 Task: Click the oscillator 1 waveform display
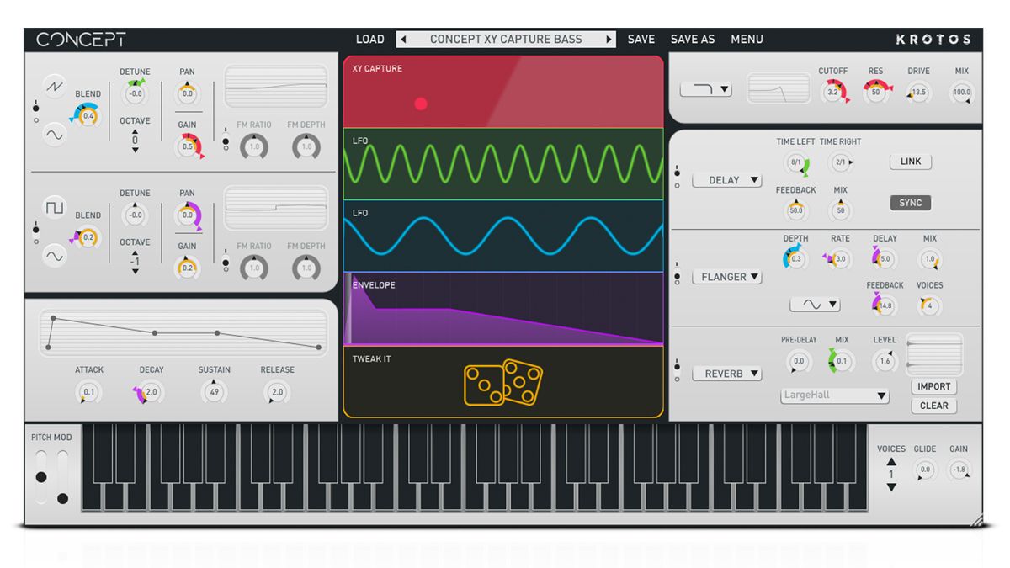coord(275,87)
